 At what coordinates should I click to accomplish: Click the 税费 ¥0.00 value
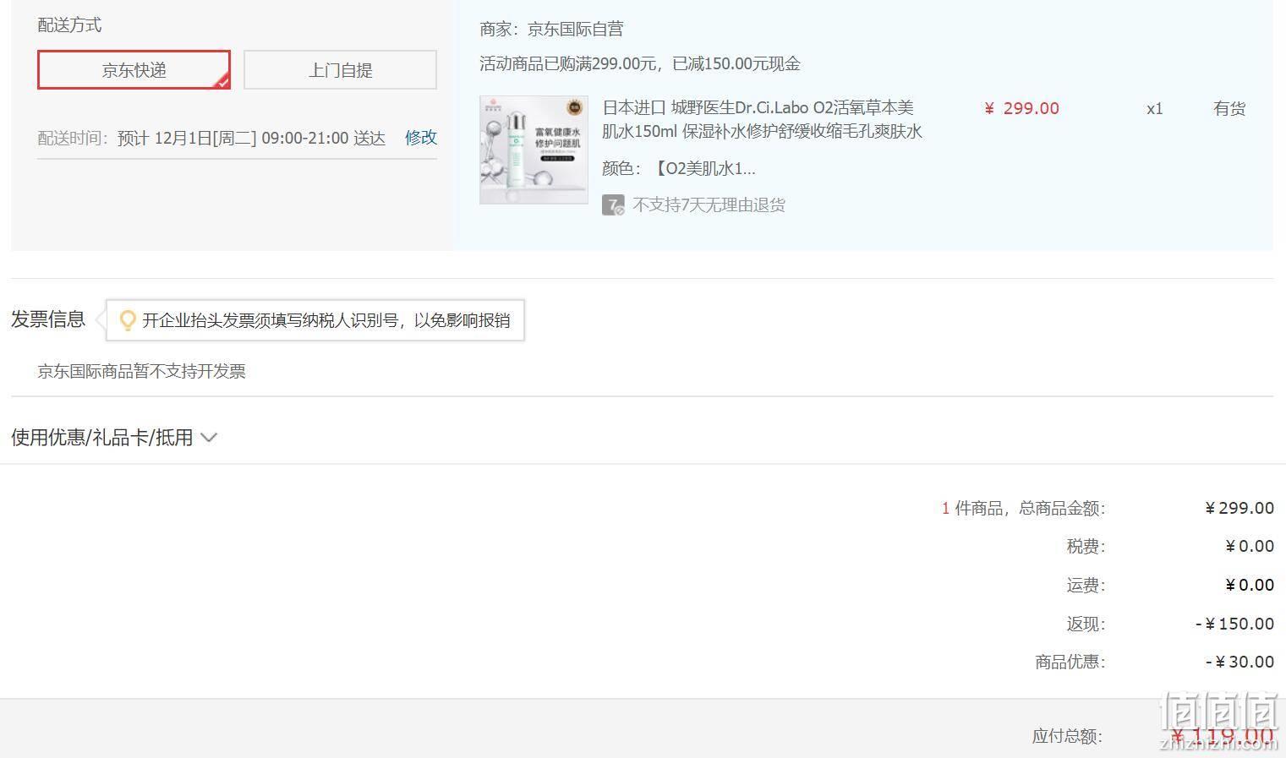click(x=1250, y=547)
